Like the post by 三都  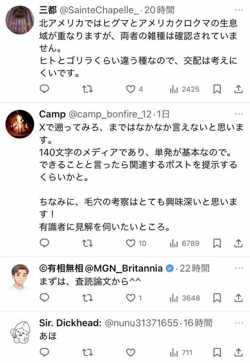point(130,89)
